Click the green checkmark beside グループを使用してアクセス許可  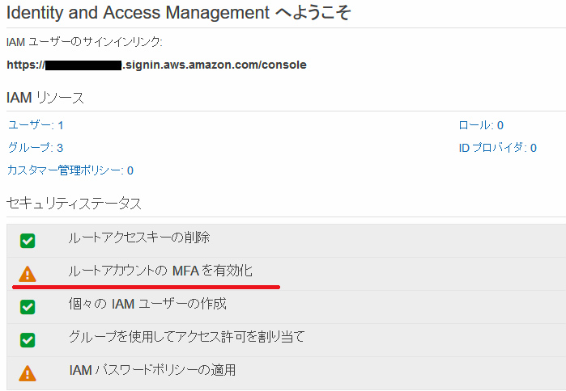click(28, 339)
